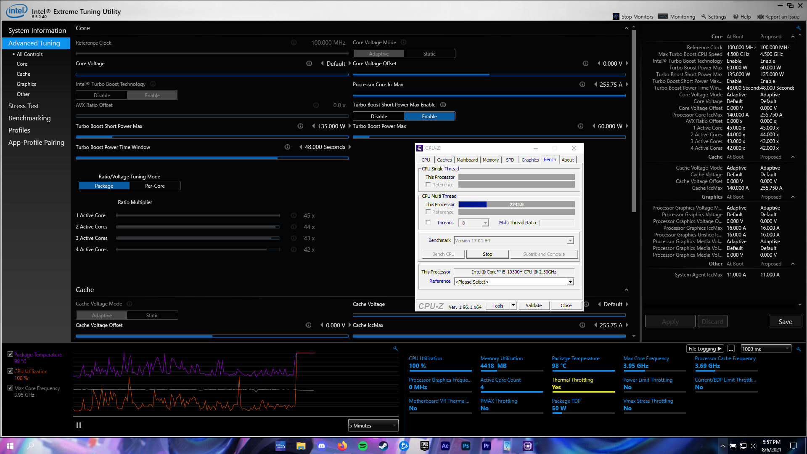This screenshot has height=454, width=807.
Task: Open Benchmarking in the sidebar
Action: [x=29, y=118]
